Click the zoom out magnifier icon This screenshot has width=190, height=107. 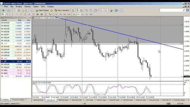pos(91,10)
